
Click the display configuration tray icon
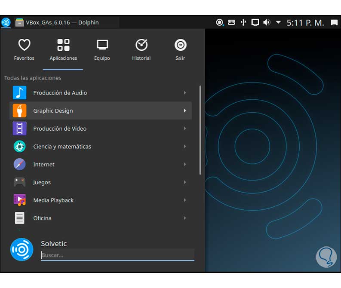pos(255,22)
